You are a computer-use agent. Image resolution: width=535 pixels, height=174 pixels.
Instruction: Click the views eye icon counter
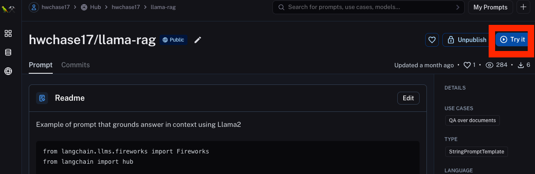489,65
